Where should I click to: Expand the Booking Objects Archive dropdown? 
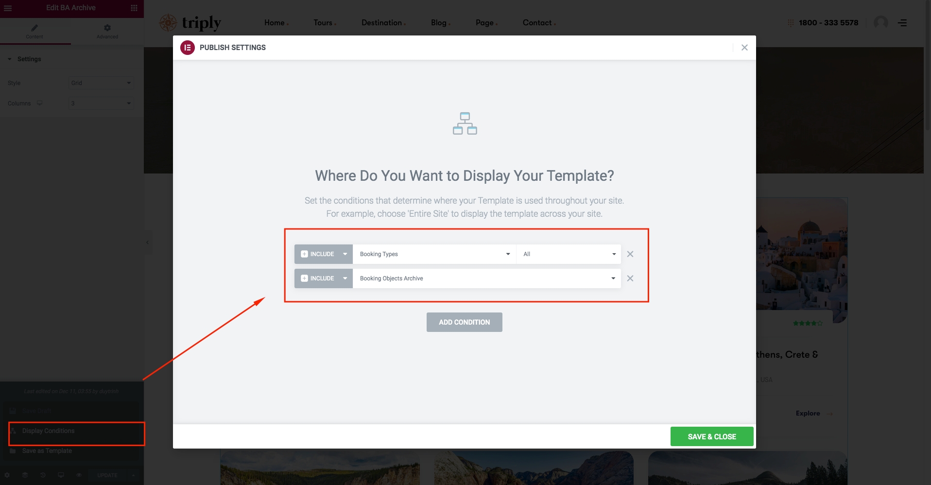(x=486, y=278)
